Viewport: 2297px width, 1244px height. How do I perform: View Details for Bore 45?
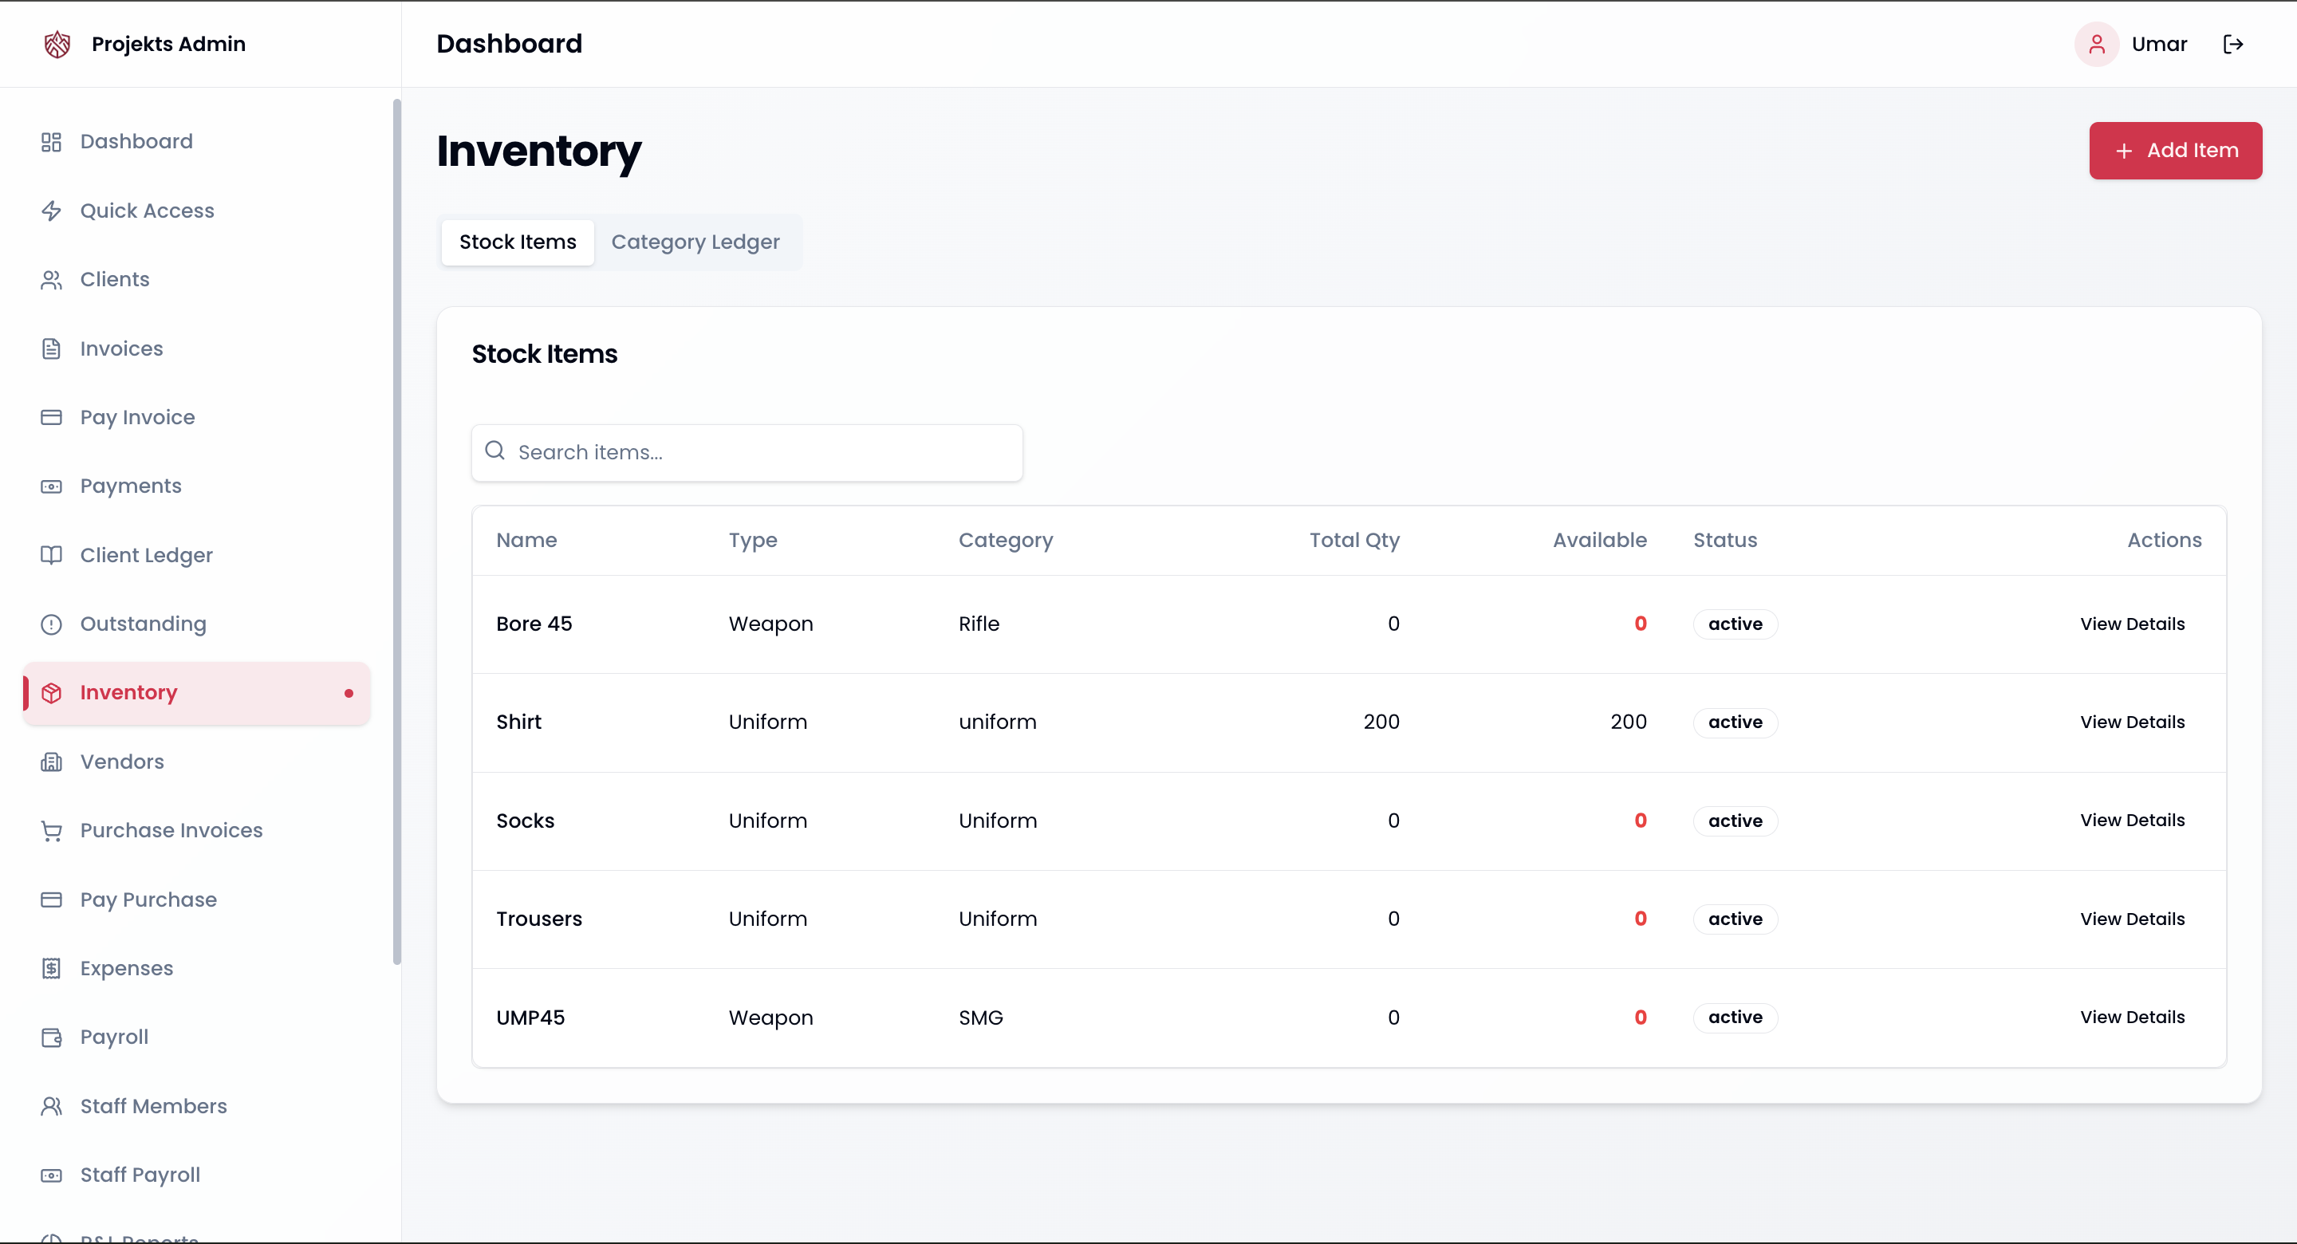[2132, 624]
